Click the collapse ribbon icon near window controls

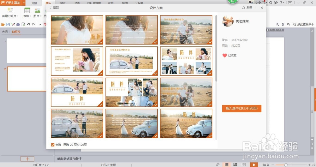290,3
